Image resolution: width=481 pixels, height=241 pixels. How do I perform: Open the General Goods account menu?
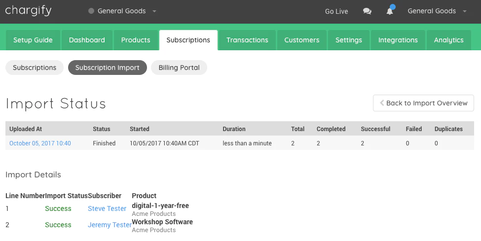(x=437, y=11)
